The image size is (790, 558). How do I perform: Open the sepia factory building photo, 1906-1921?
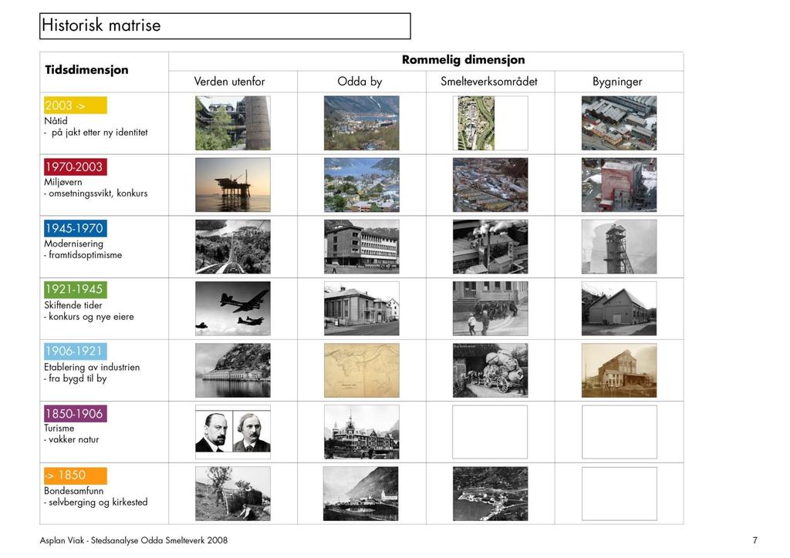point(620,370)
